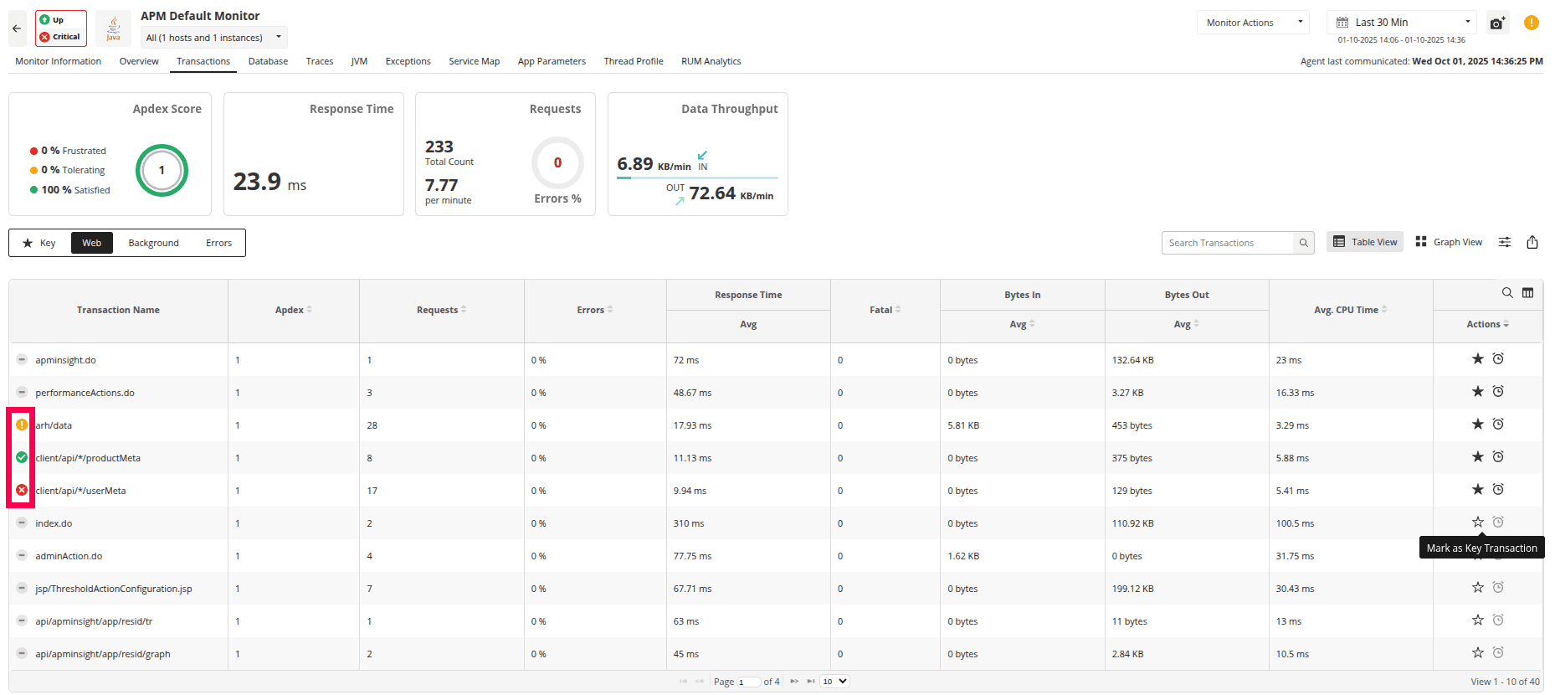Viewport: 1555px width, 695px height.
Task: Go to last page of transactions
Action: point(811,682)
